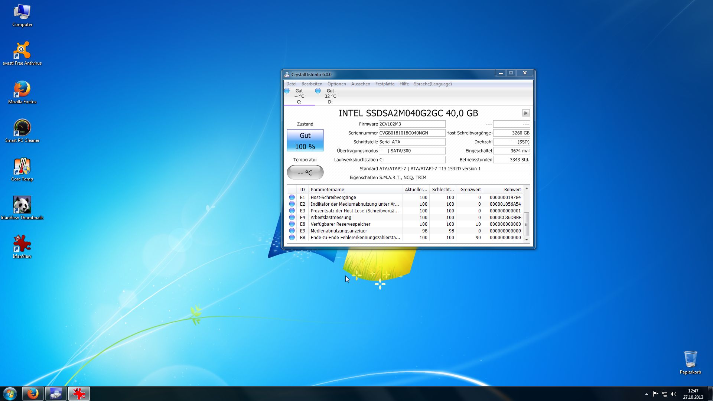Select the Smart PC Cleaner shortcut
Screen dimensions: 713x401
point(22,131)
